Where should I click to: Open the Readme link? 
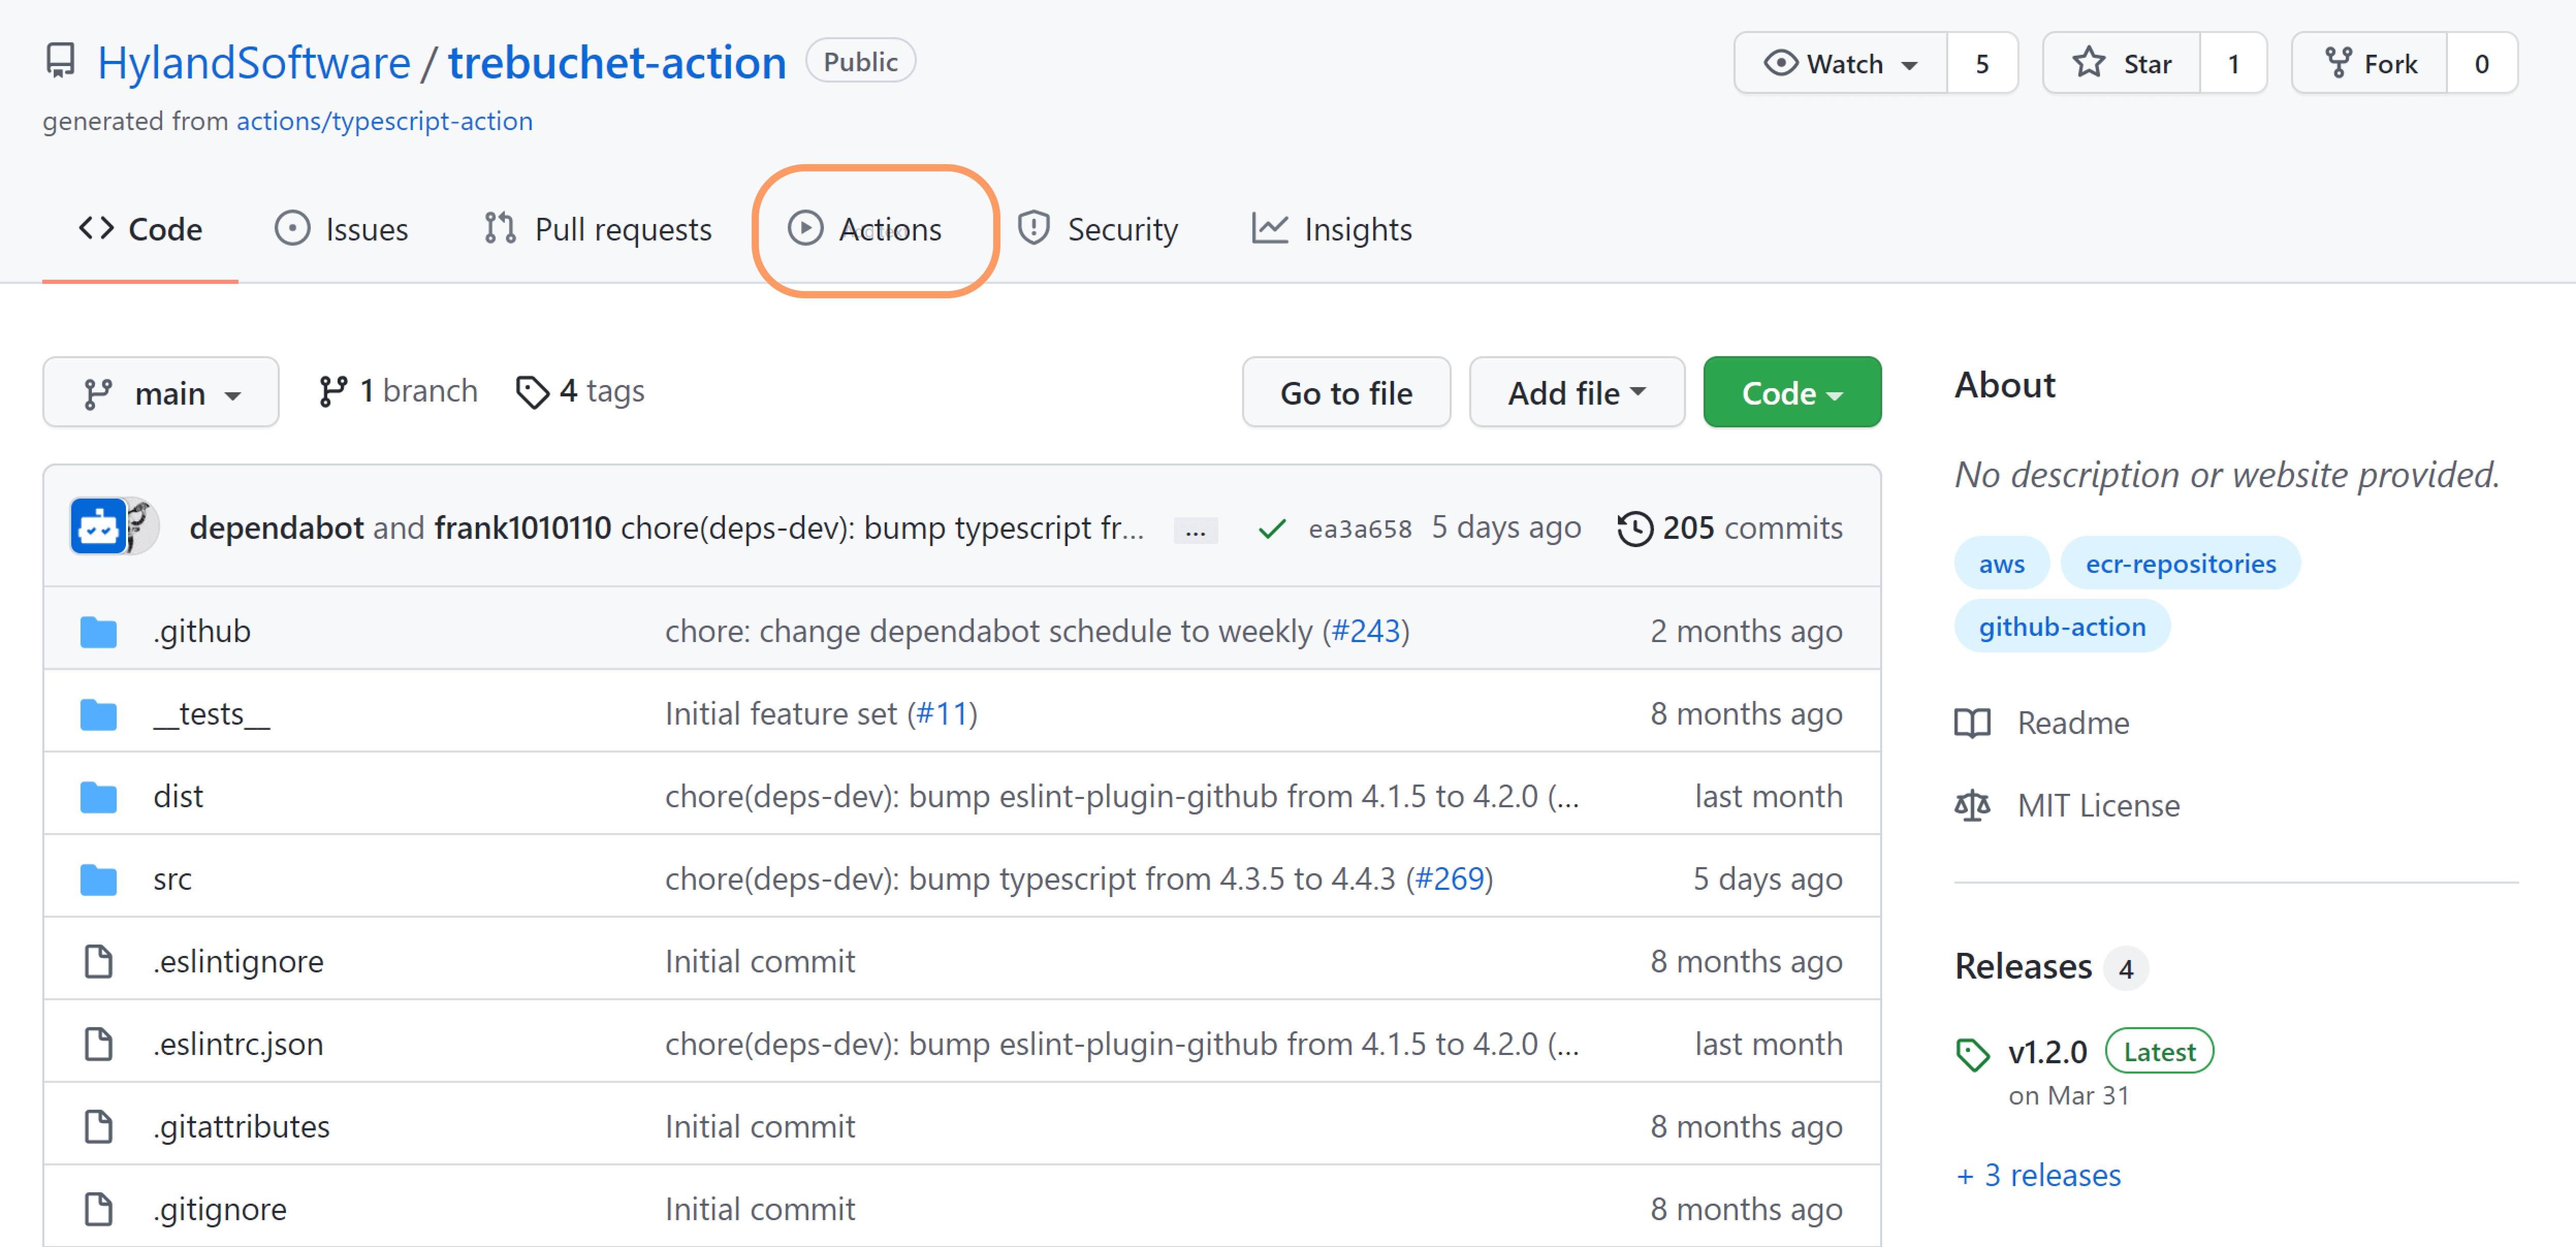[2073, 723]
